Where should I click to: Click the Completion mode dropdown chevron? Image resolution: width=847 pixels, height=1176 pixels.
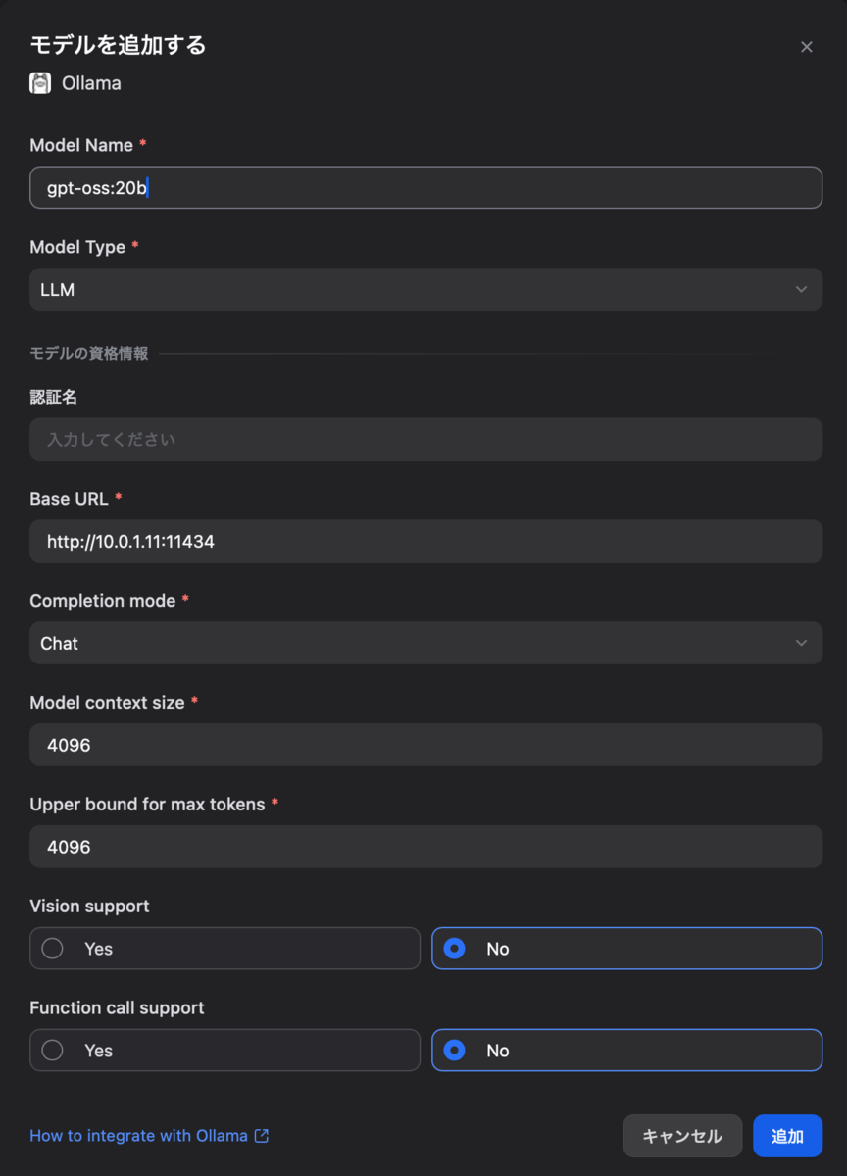click(x=801, y=643)
